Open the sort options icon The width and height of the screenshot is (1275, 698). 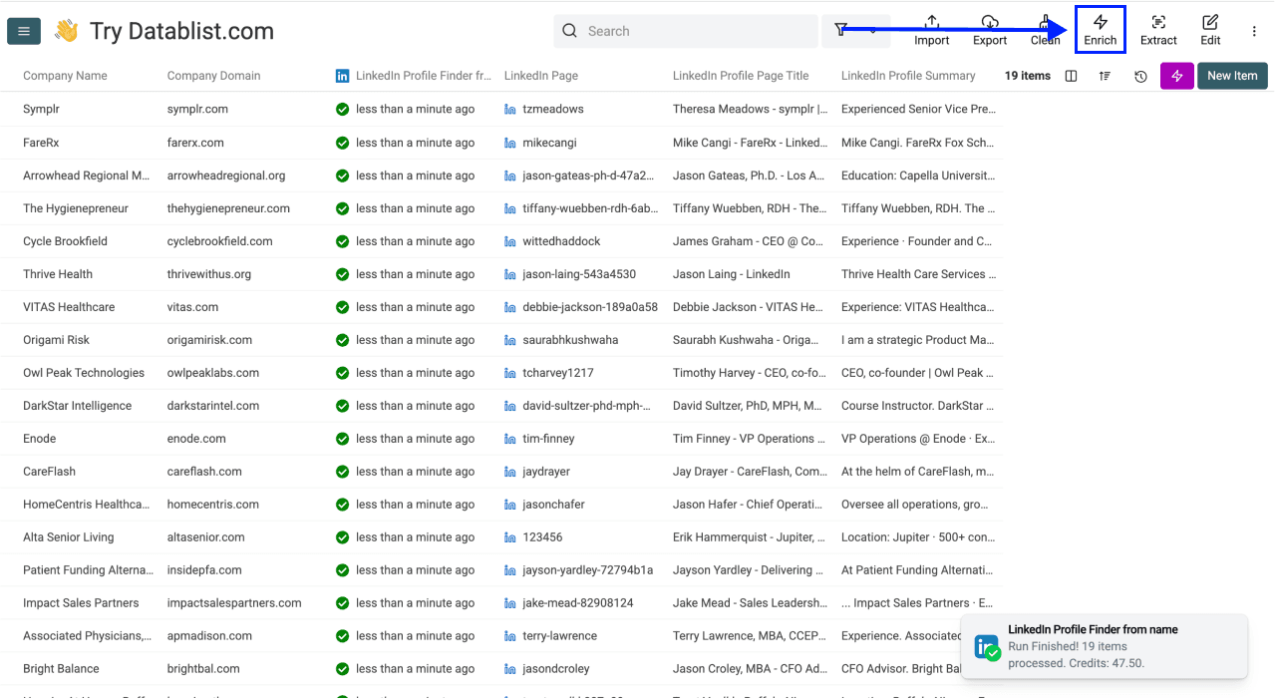(x=1105, y=75)
